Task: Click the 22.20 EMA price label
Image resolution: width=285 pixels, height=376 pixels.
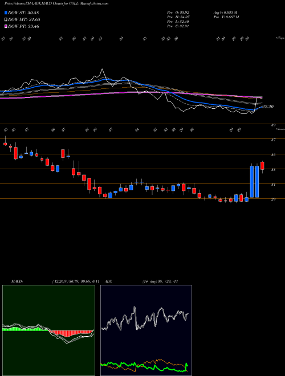Action: (267, 107)
